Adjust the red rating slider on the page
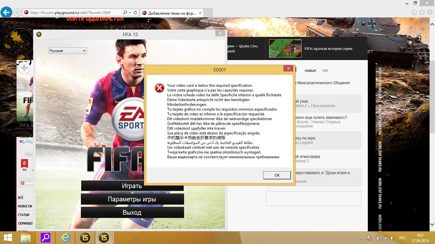This screenshot has width=435, height=244. coord(23,183)
